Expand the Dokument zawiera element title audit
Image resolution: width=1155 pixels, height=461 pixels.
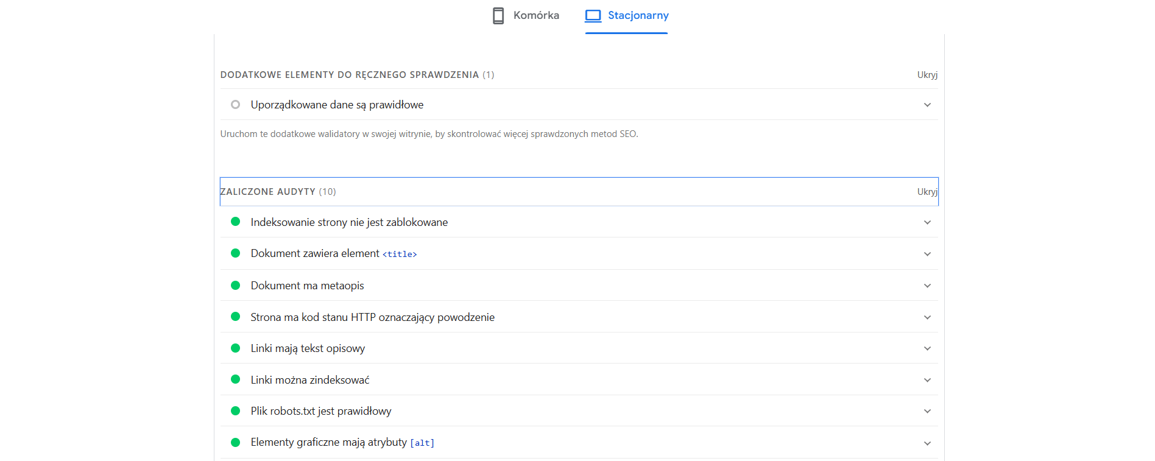[x=927, y=253]
